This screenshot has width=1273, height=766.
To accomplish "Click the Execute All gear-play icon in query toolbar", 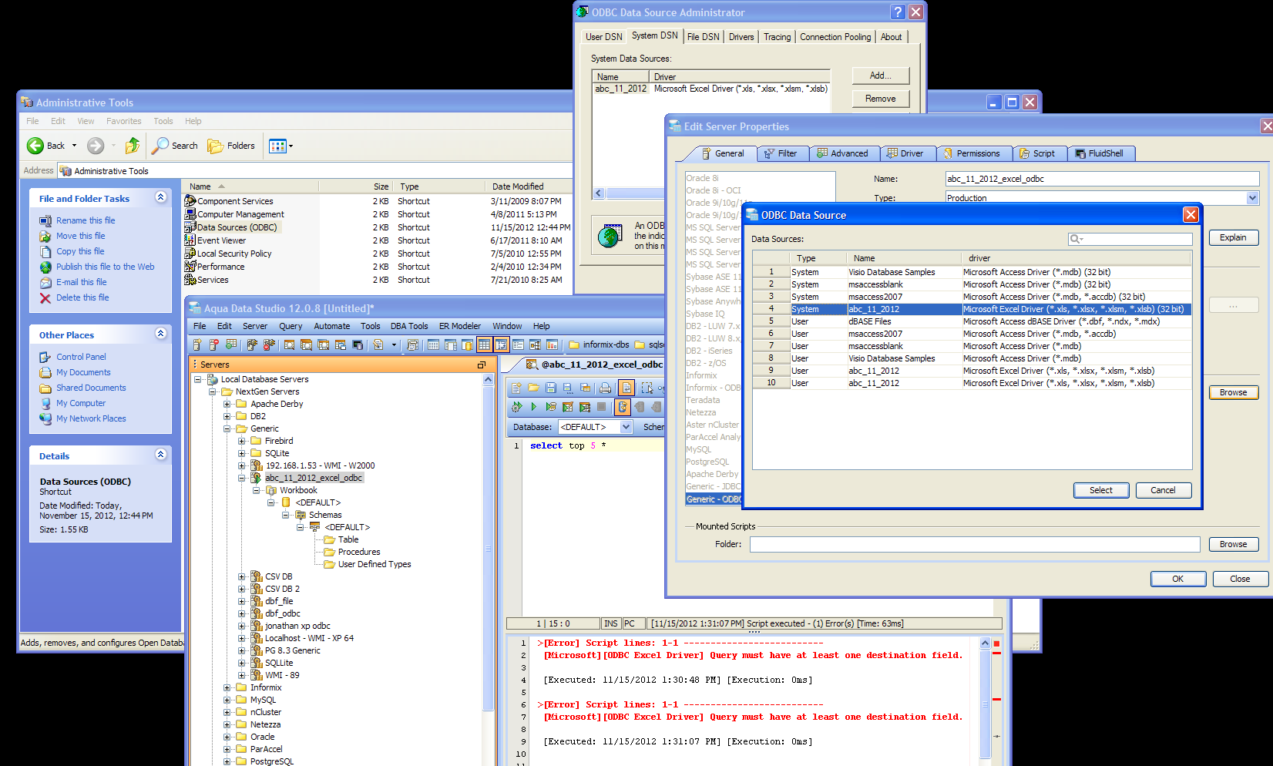I will 516,407.
